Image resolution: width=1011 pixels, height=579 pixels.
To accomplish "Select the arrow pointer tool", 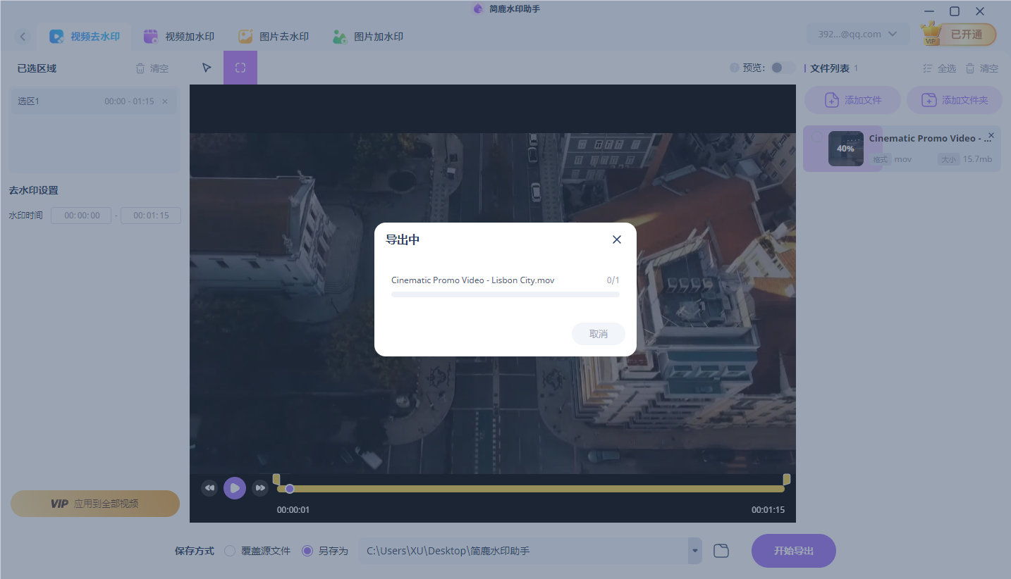I will (x=207, y=68).
